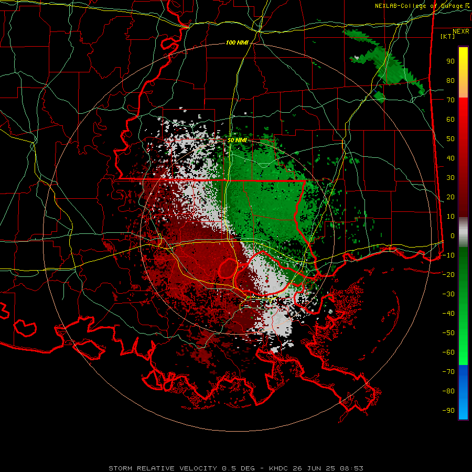Click the 80 value on color scale
Viewport: 472px width, 472px height.
(x=450, y=81)
